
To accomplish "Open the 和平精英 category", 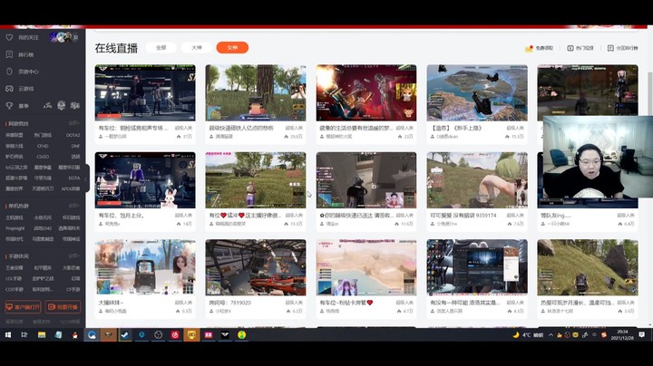I will pyautogui.click(x=43, y=268).
